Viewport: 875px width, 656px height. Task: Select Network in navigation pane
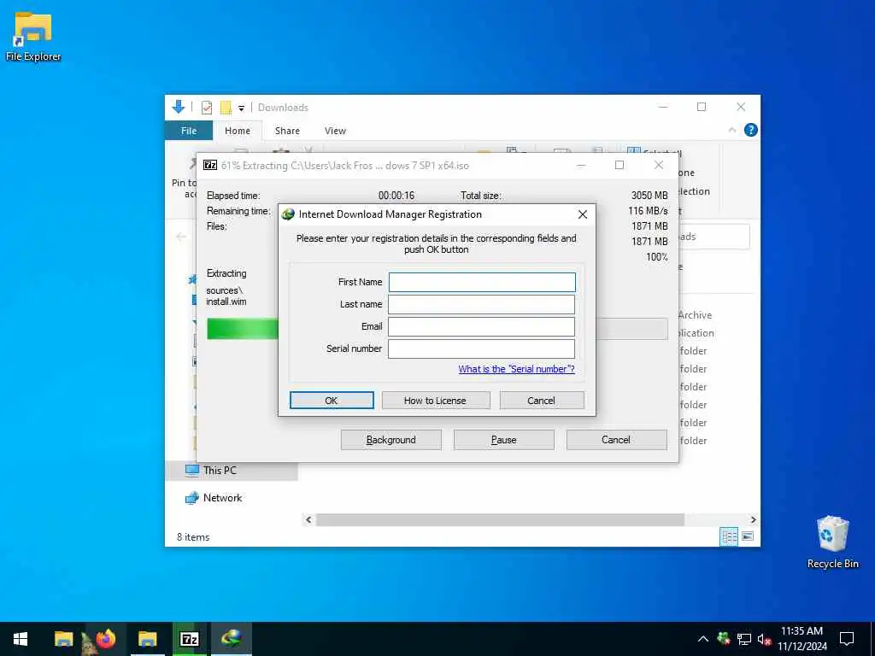223,498
